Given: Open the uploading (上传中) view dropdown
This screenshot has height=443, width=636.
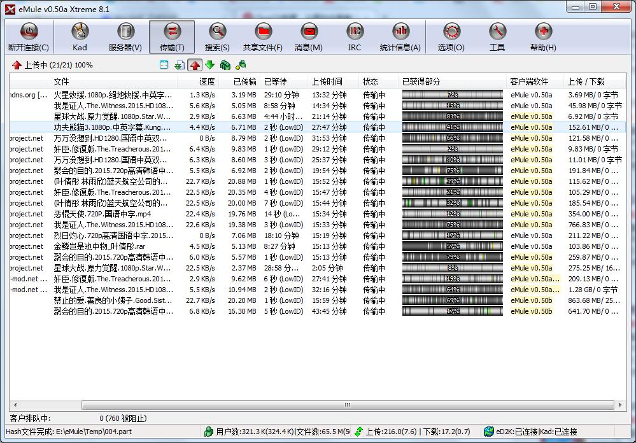Looking at the screenshot, I should coord(52,65).
